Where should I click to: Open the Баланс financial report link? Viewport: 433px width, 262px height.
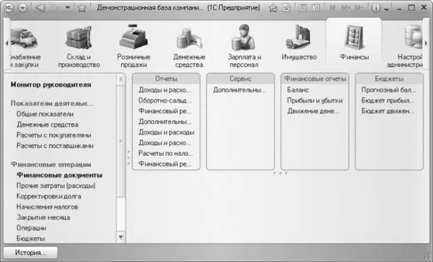point(298,90)
